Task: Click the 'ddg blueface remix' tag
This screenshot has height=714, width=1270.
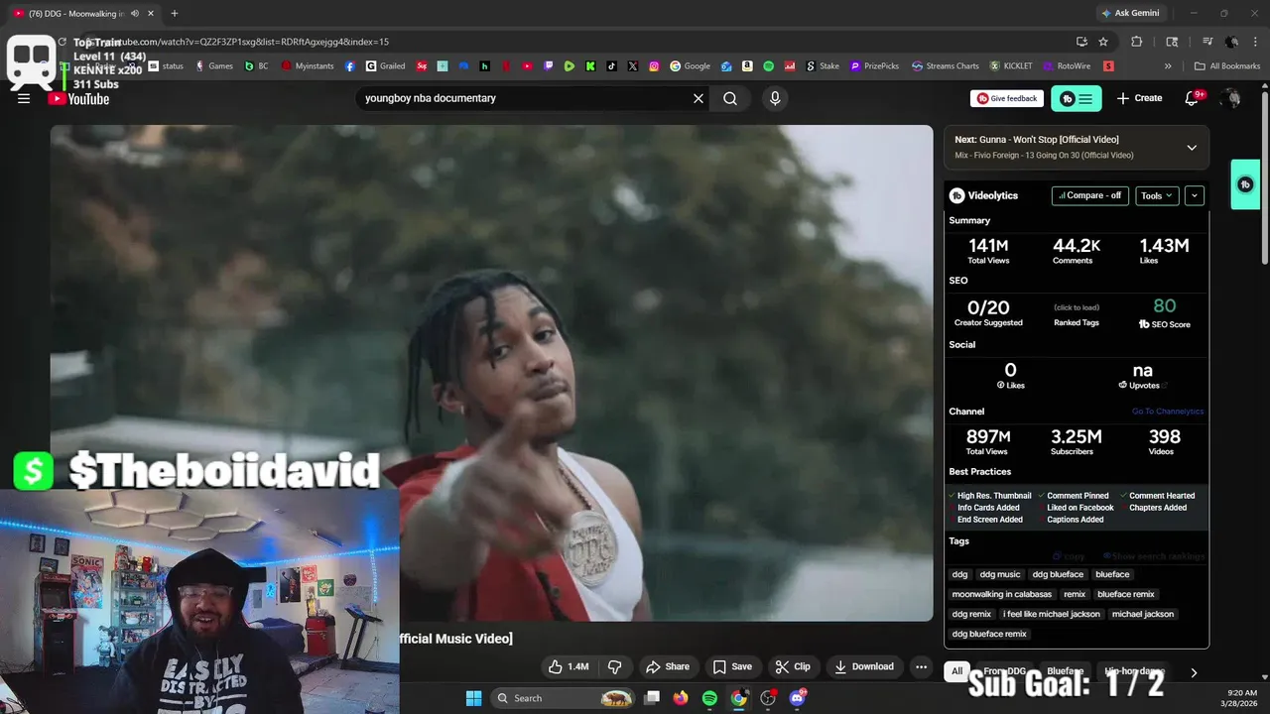Action: tap(989, 634)
